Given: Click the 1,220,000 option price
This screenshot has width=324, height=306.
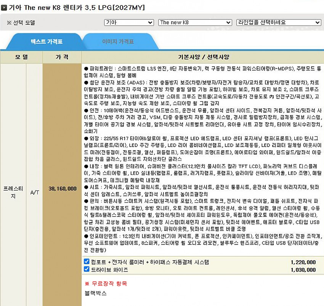Looking at the screenshot, I should point(303,262).
